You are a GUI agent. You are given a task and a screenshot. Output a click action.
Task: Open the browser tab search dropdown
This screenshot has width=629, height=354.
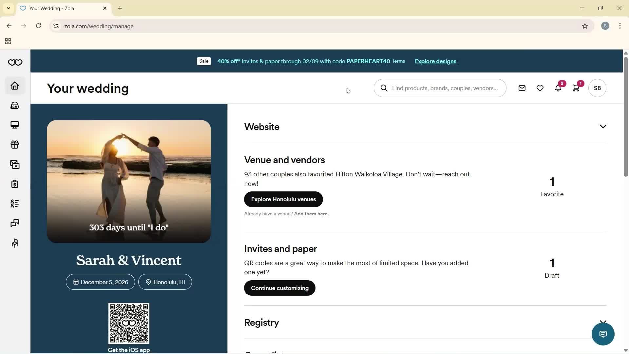coord(8,8)
